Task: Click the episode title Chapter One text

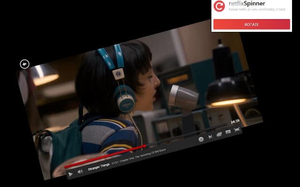Action: (x=142, y=156)
